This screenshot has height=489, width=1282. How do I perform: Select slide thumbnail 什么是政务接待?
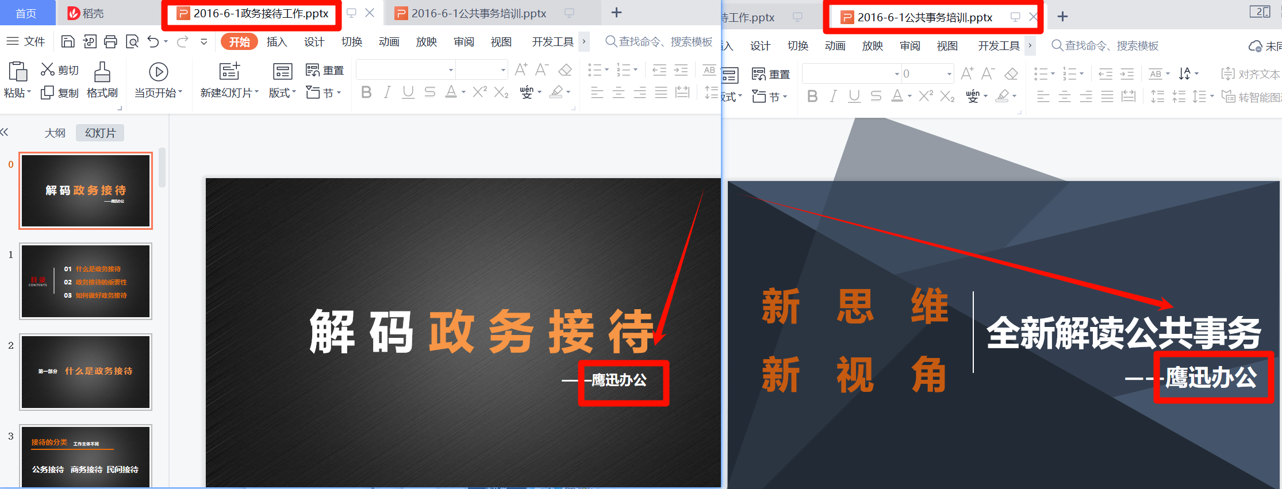point(86,372)
